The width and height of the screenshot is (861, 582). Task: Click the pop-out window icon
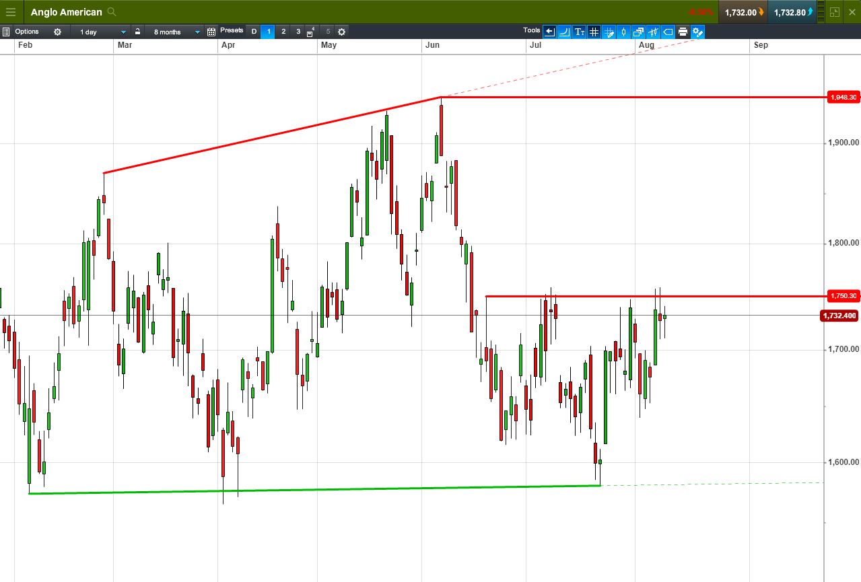[835, 12]
